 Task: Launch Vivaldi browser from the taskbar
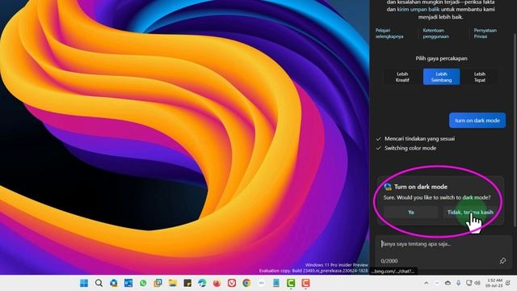point(232,283)
